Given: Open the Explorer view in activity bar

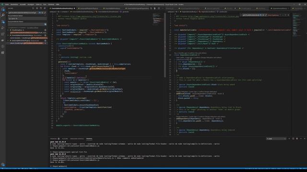Looking at the screenshot, I should pyautogui.click(x=3, y=9).
